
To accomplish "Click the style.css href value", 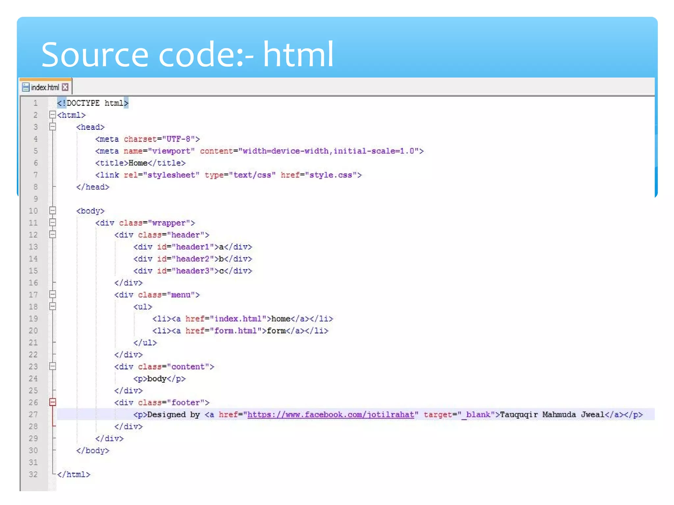I will 330,175.
